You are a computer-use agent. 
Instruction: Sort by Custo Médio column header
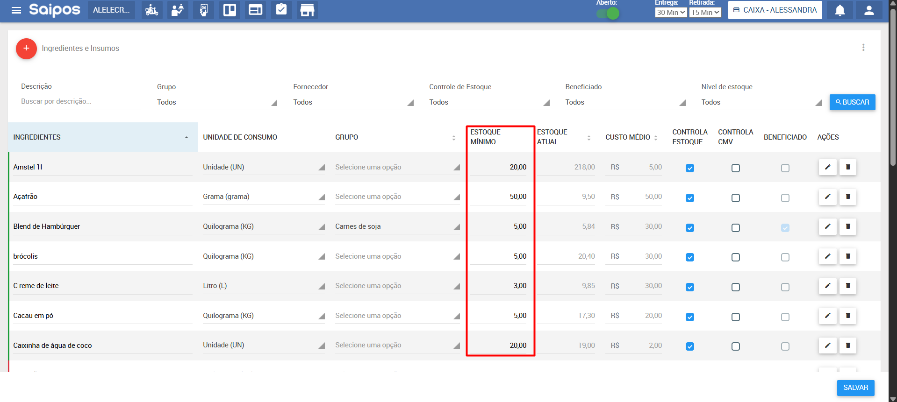[x=631, y=137]
